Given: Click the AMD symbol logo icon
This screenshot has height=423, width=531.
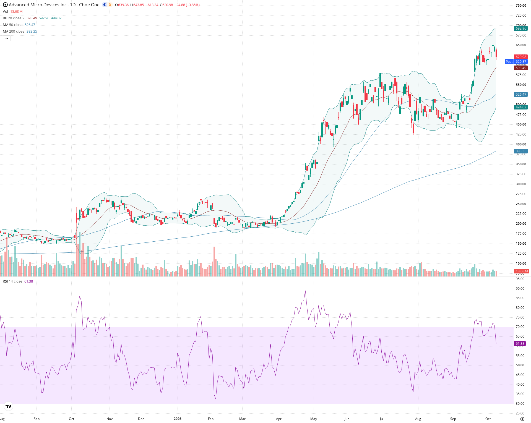Looking at the screenshot, I should click(x=5, y=5).
